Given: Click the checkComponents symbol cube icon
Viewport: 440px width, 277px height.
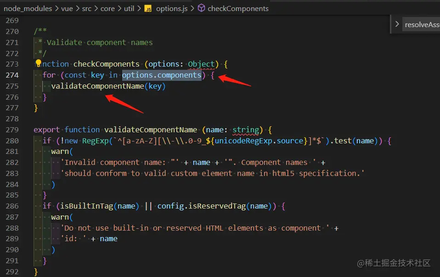Looking at the screenshot, I should pyautogui.click(x=201, y=8).
